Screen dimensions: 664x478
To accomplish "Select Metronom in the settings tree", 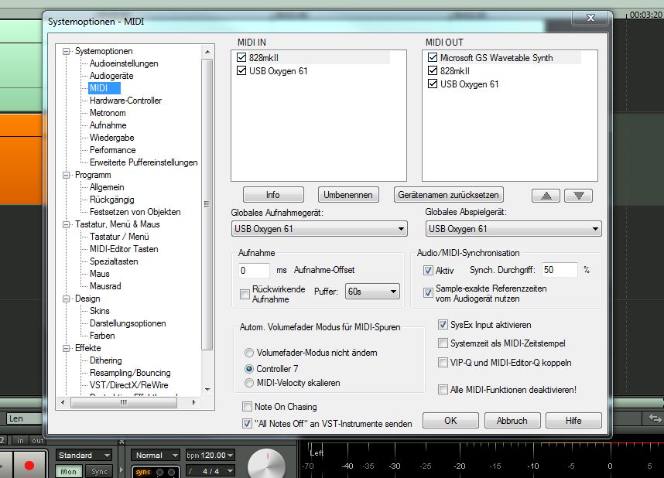I will tap(108, 113).
